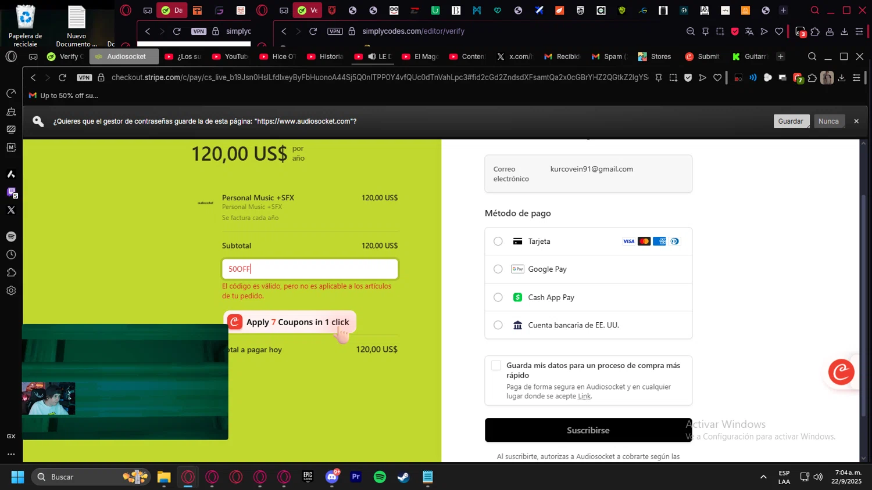Screen dimensions: 872x490
Task: Open GX Cleaner icon in sidebar
Action: pos(11,111)
